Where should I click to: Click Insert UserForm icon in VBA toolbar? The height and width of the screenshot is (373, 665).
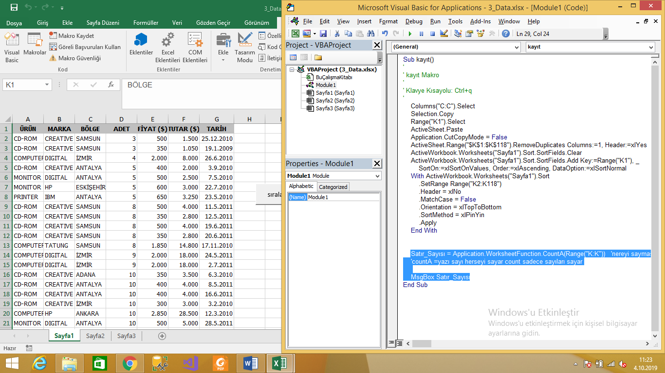[x=306, y=34]
